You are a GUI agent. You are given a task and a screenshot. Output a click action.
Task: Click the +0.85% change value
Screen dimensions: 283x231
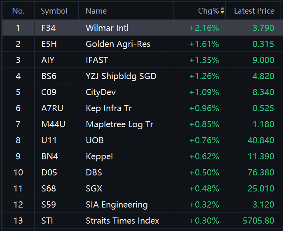coord(204,124)
